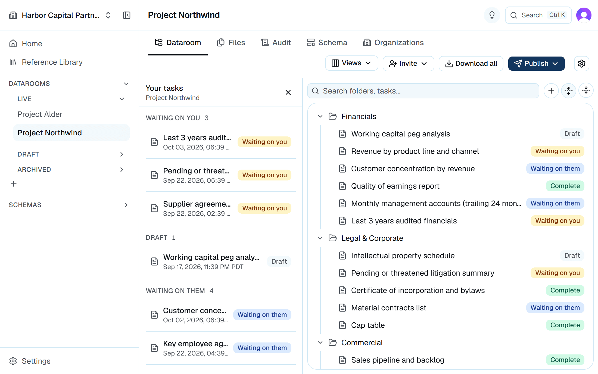This screenshot has width=598, height=374.
Task: Open Customer conce... task card
Action: click(x=221, y=315)
